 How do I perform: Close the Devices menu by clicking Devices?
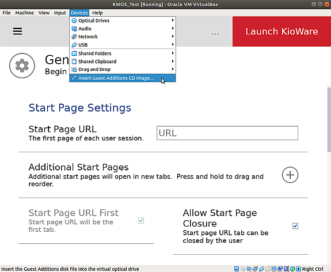(x=79, y=13)
